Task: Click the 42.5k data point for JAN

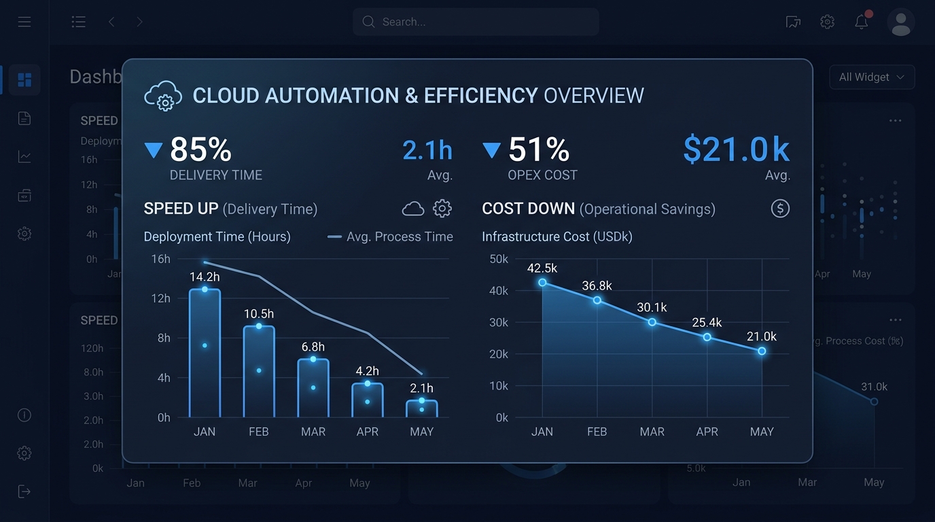Action: pyautogui.click(x=542, y=283)
